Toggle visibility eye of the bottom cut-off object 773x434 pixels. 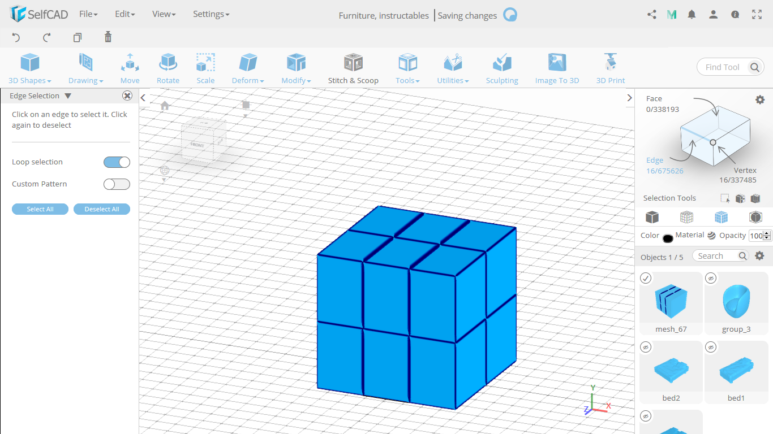[646, 416]
